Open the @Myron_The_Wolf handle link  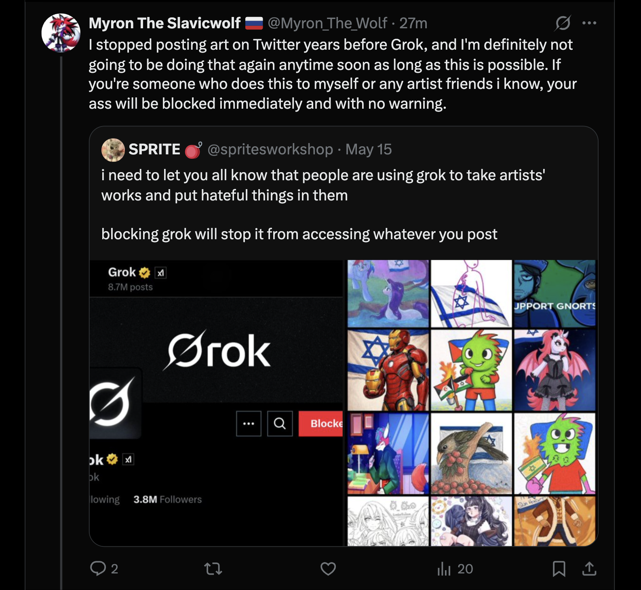click(327, 23)
